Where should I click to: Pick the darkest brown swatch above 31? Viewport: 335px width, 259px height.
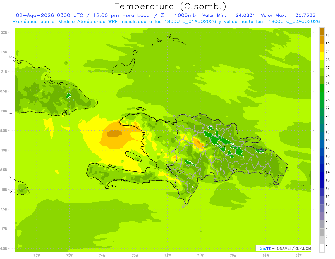click(x=322, y=32)
